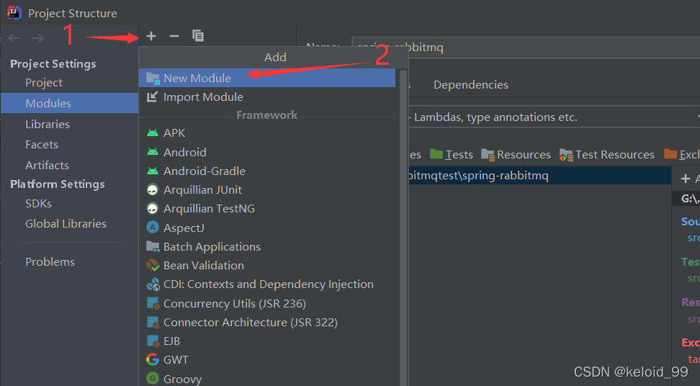Screen dimensions: 700x386
Task: Click the minus Remove module button
Action: click(174, 36)
